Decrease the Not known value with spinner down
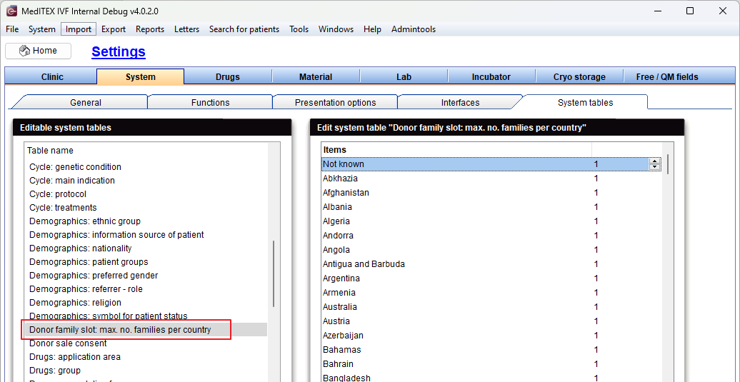The image size is (740, 382). (x=654, y=166)
